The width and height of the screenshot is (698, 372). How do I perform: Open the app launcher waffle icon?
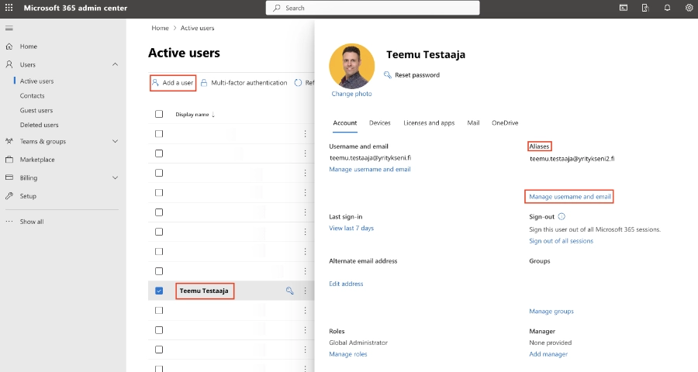coord(9,8)
